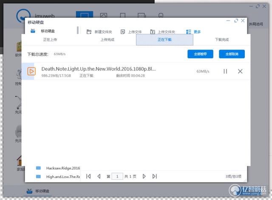
Task: Switch to the 正在上传 tab
Action: (50, 39)
